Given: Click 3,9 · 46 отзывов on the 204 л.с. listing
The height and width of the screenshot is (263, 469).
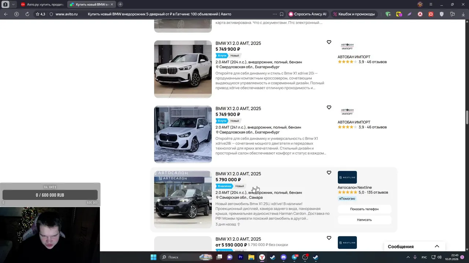Looking at the screenshot, I should pos(362,62).
